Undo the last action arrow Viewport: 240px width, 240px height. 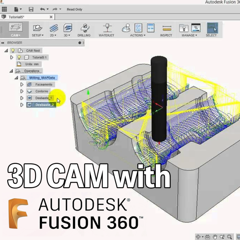pos(43,9)
